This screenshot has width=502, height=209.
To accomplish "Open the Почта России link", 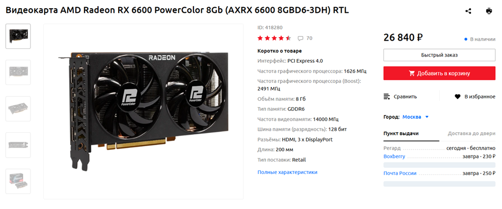I will [x=400, y=173].
